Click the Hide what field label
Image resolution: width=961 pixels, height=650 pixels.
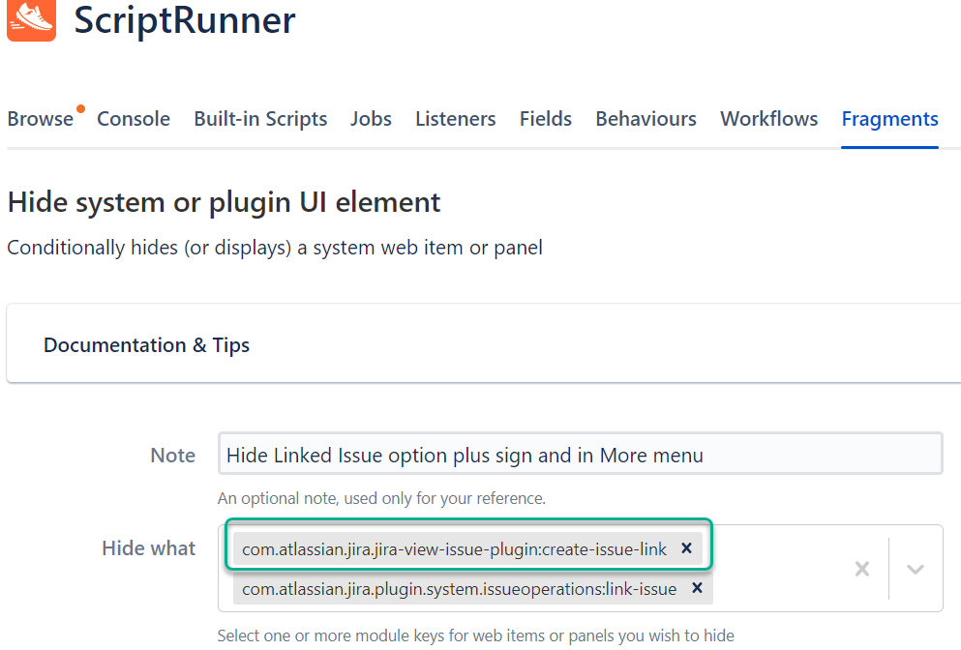(149, 547)
